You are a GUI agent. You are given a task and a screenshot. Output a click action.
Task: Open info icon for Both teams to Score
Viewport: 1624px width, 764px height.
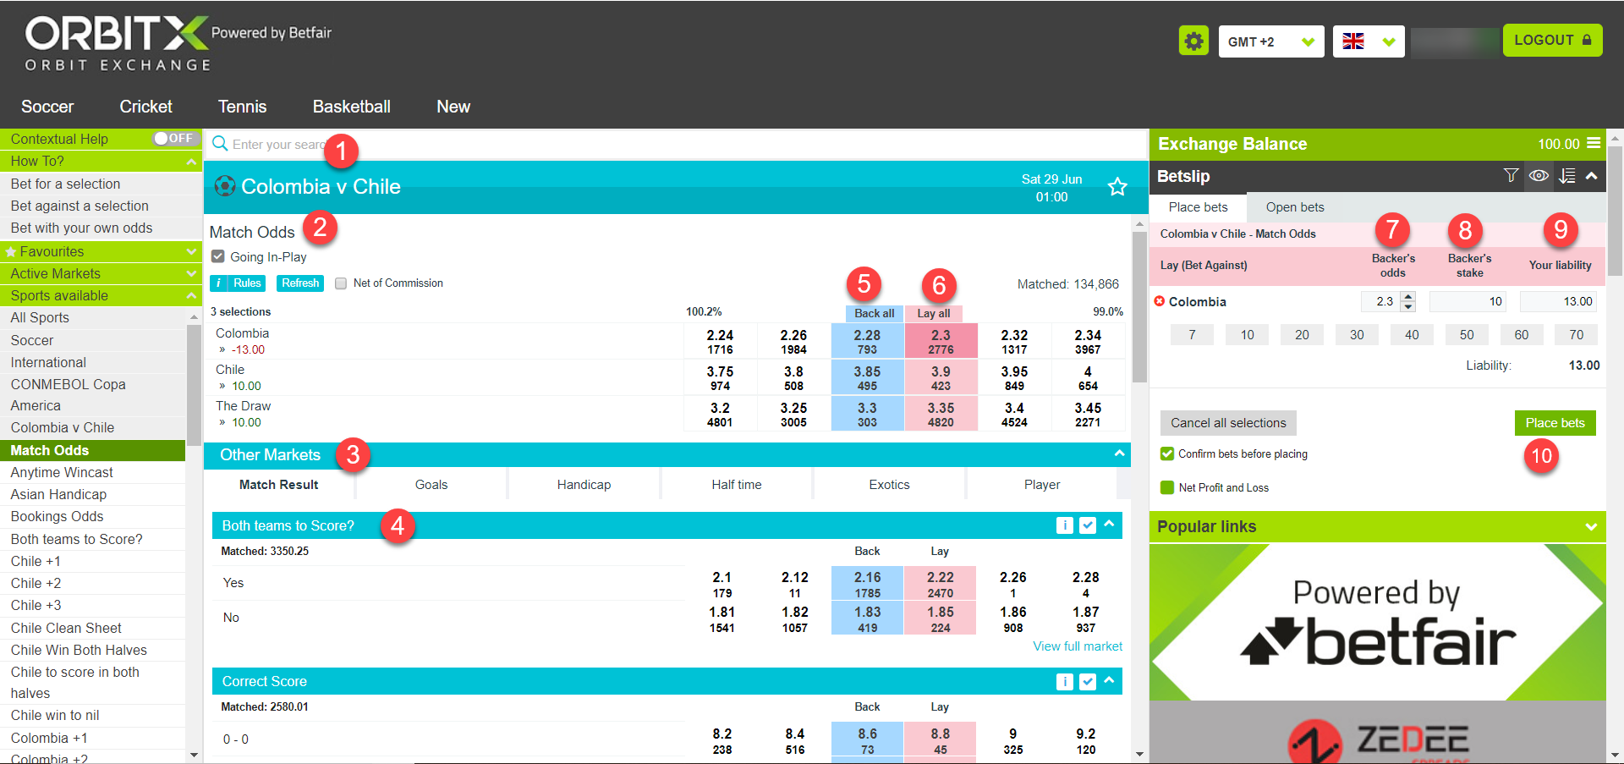(x=1065, y=525)
